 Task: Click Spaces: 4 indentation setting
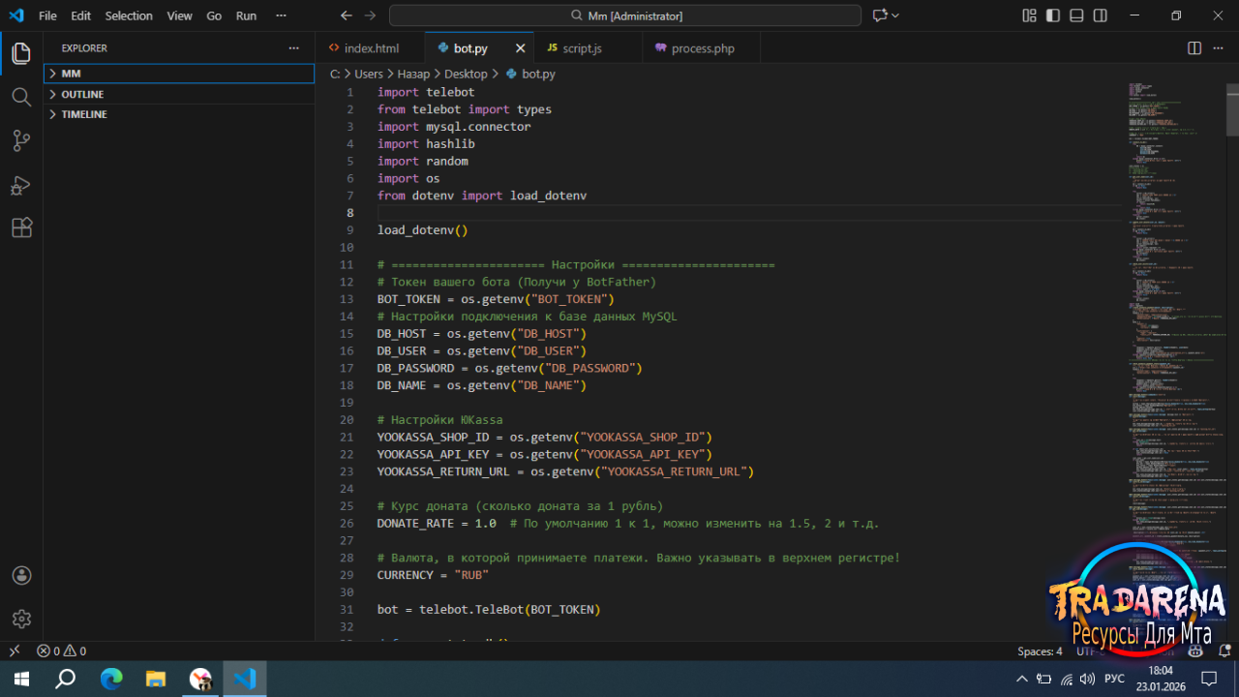pyautogui.click(x=1040, y=652)
